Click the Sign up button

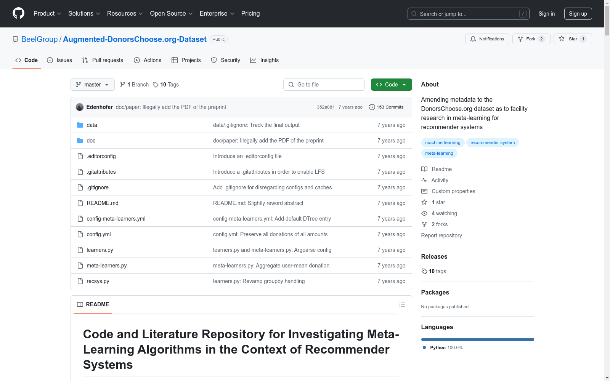578,14
